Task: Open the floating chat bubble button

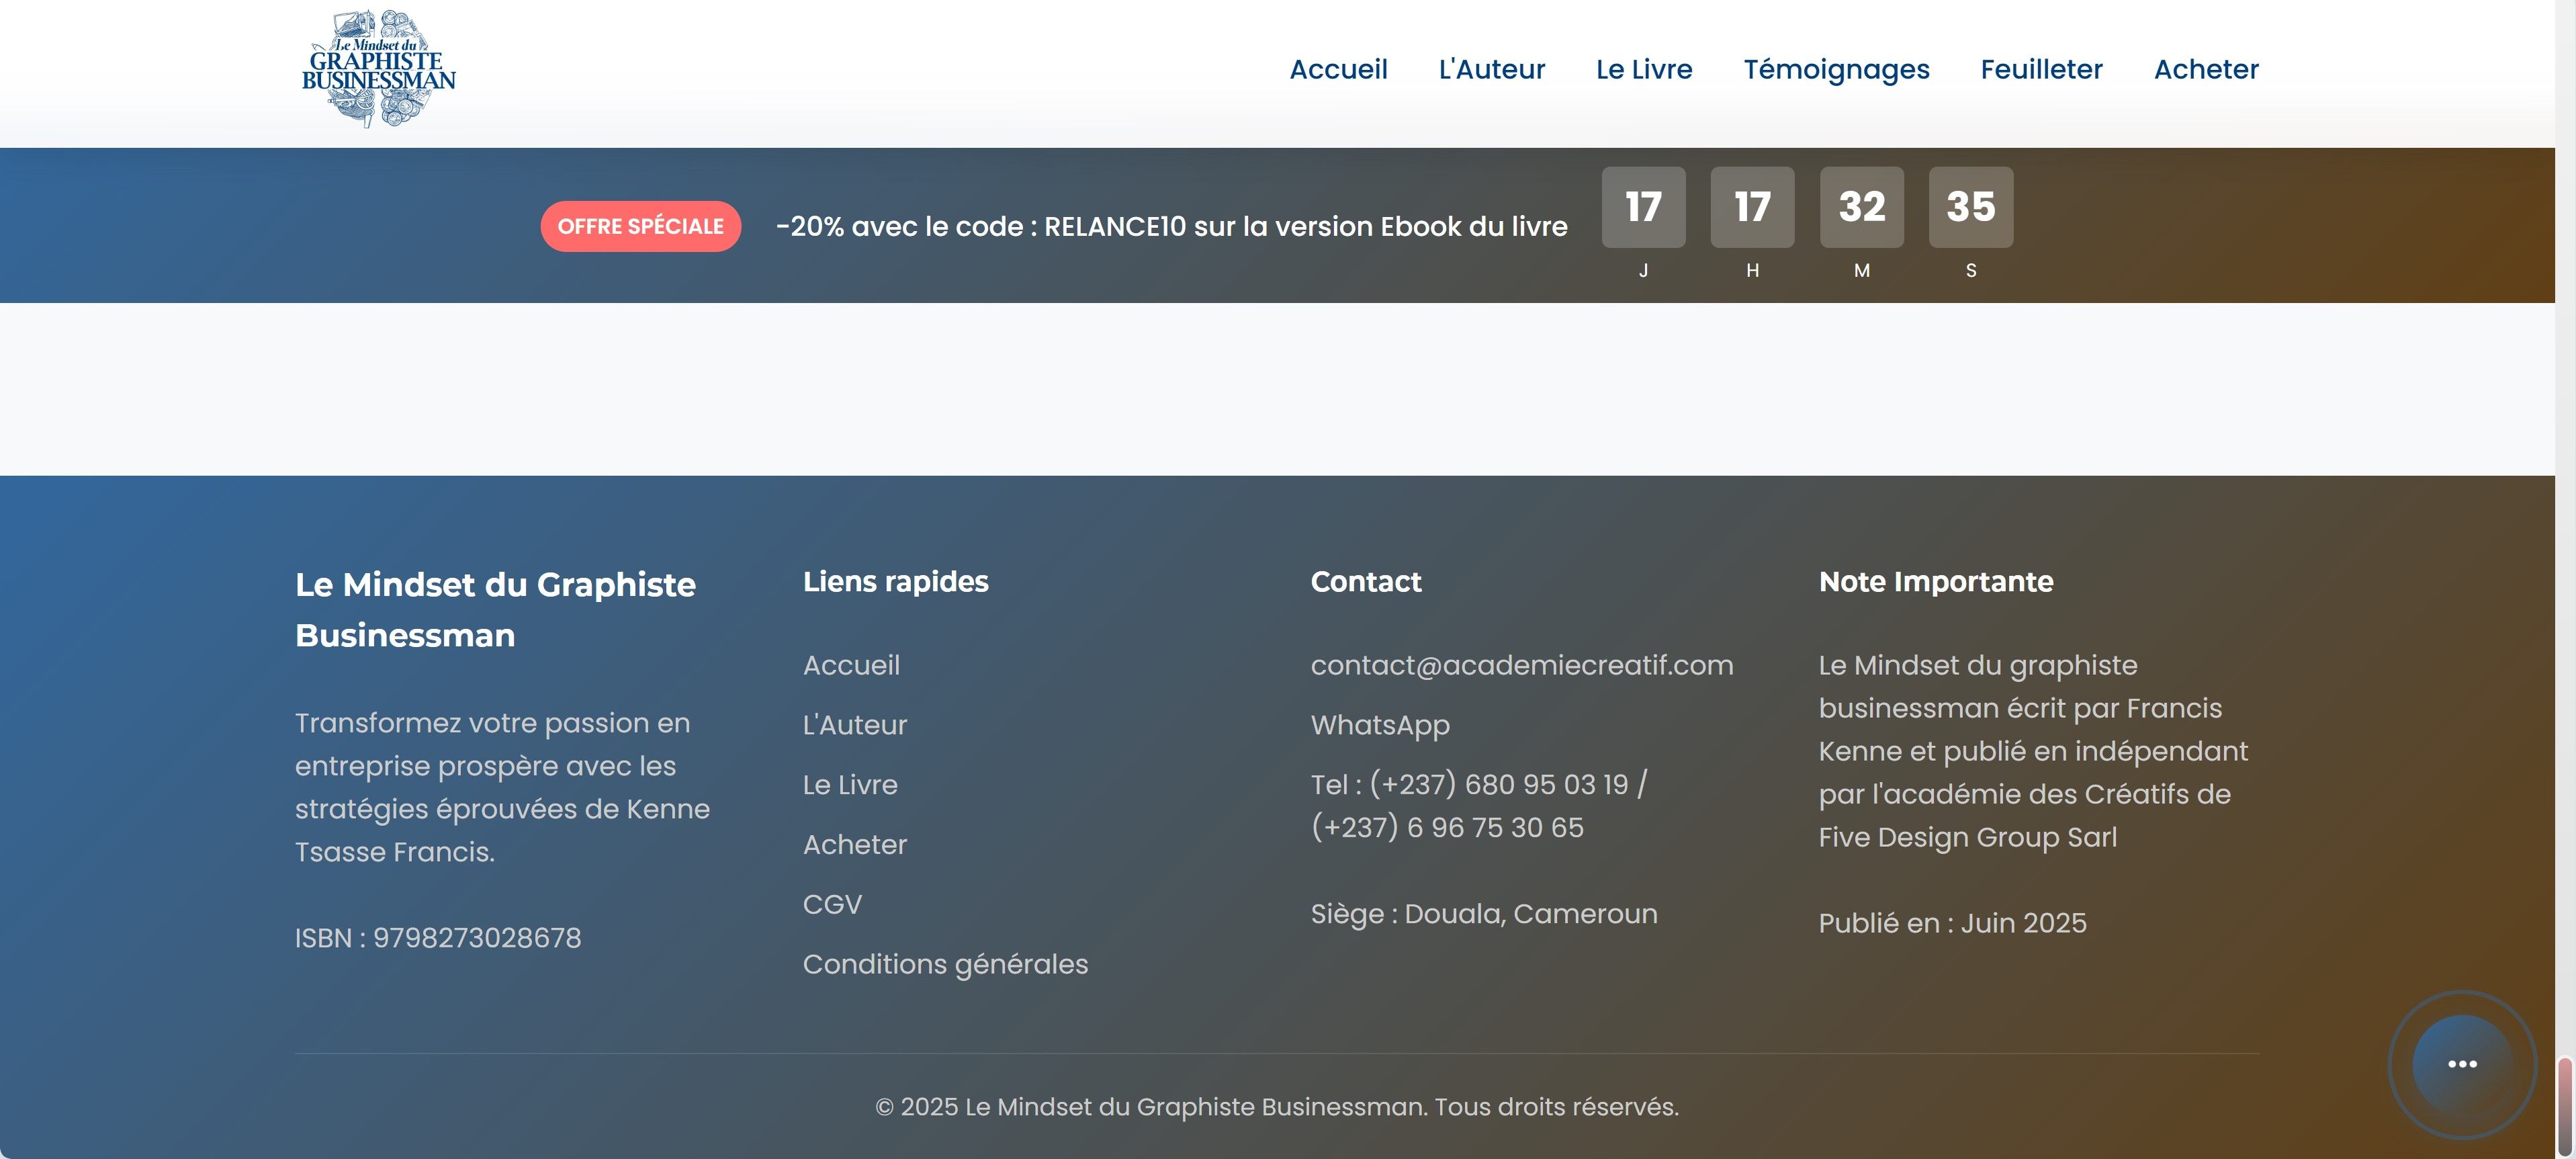Action: (2461, 1063)
